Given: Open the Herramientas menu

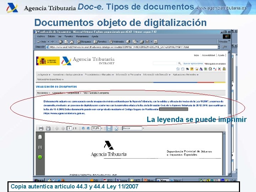Looking at the screenshot, I should point(82,36).
